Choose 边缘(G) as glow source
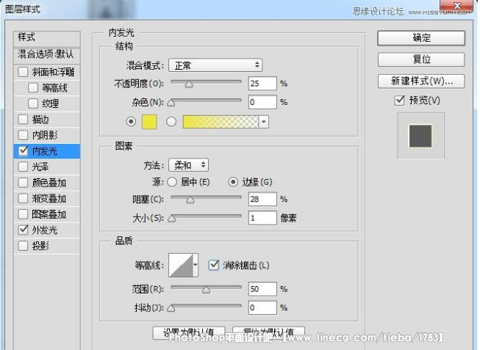This screenshot has height=350, width=480. (233, 182)
